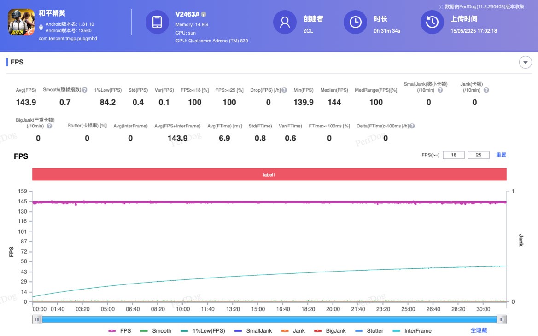Click the info icon beside SmallJank(微小卡顿)
Viewport: 538px width, 336px height.
[440, 91]
